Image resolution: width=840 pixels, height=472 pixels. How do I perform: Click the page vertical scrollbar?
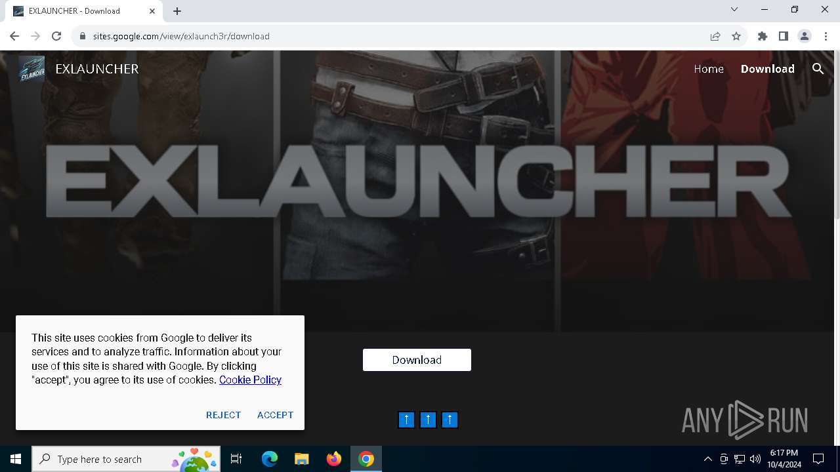click(836, 135)
